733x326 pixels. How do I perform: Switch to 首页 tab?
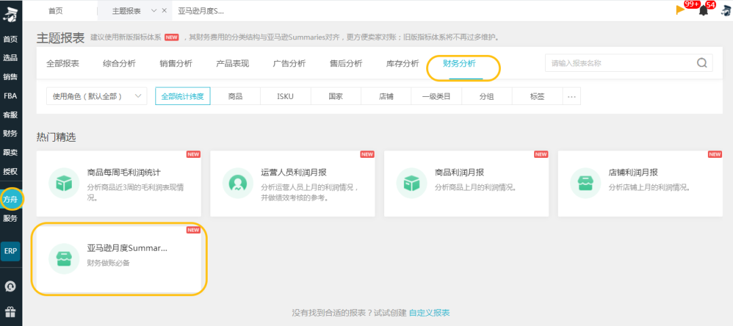[56, 11]
